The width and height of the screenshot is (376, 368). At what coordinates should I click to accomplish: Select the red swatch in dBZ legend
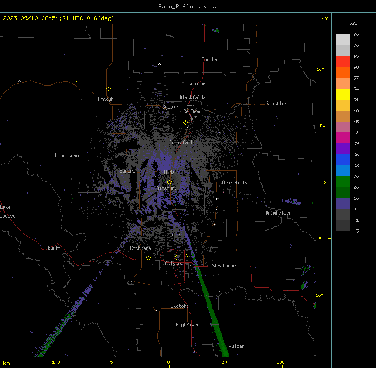pos(343,62)
